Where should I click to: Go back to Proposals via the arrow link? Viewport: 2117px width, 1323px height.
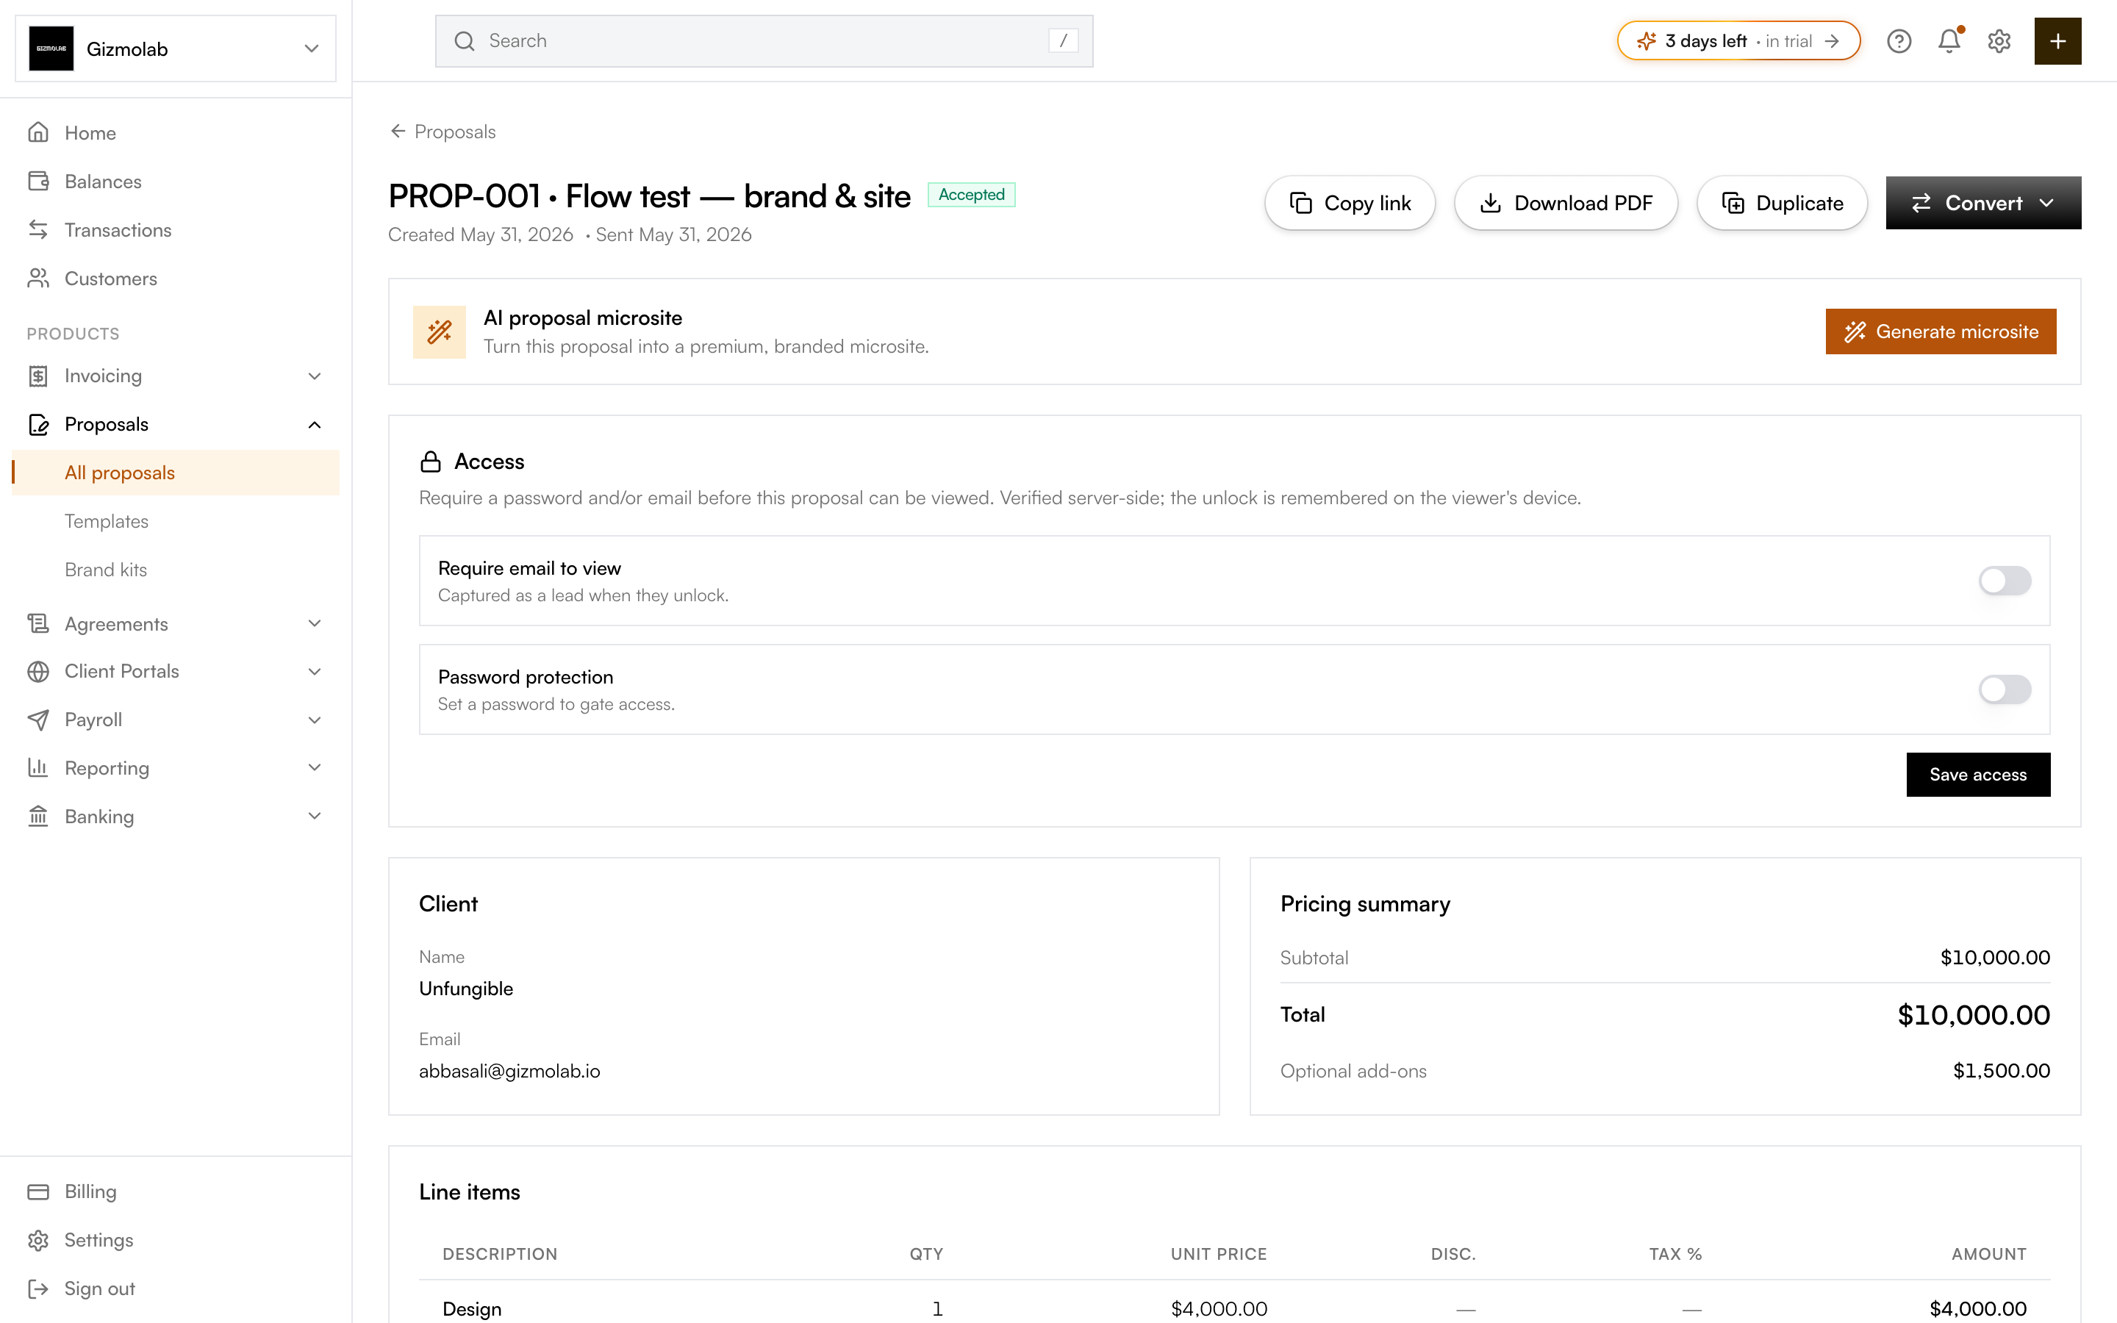(443, 132)
